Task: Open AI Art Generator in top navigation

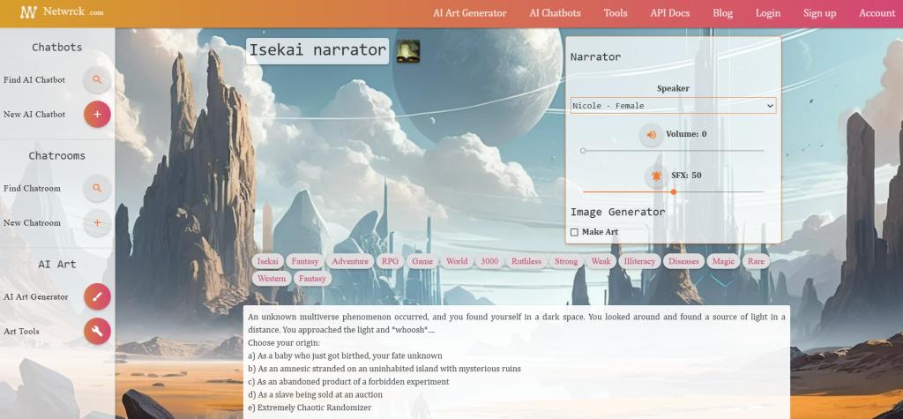Action: tap(470, 12)
